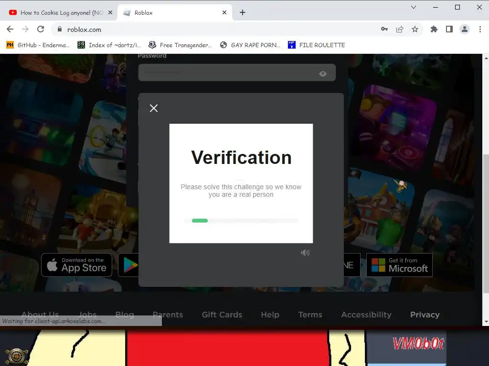489x366 pixels.
Task: Bookmark this page with the star
Action: 415,29
